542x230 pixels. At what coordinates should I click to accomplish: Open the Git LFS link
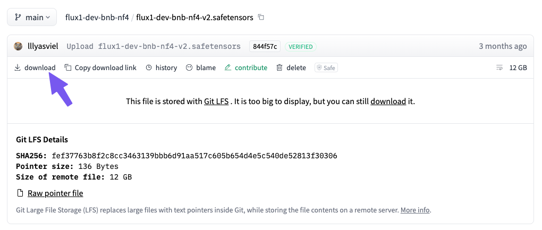click(216, 101)
